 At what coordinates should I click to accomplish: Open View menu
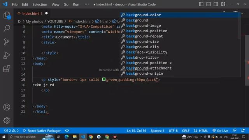pyautogui.click(x=55, y=4)
